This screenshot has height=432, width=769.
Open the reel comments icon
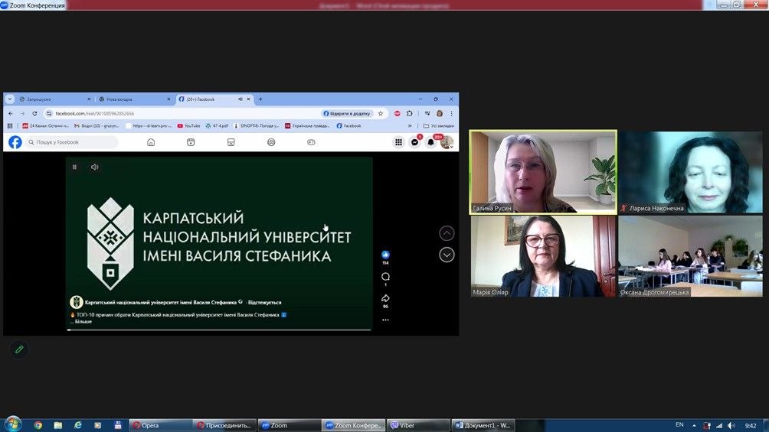(x=385, y=276)
